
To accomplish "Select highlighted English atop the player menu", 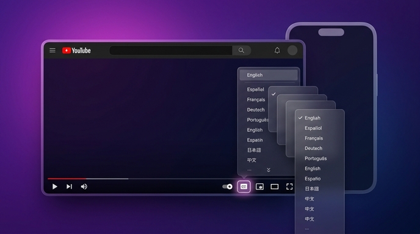I will [x=269, y=75].
